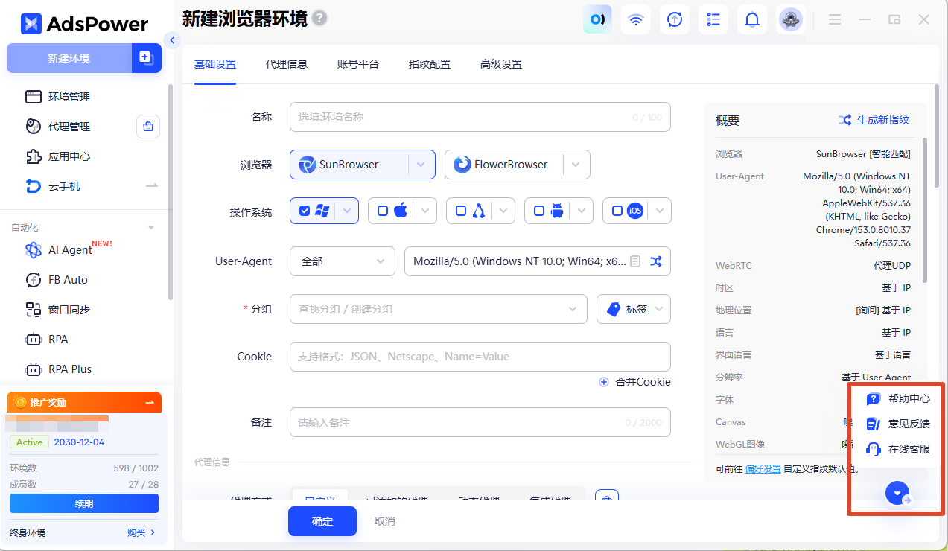Viewport: 948px width, 551px height.
Task: Open 意见反馈 from the floating menu
Action: pyautogui.click(x=898, y=424)
